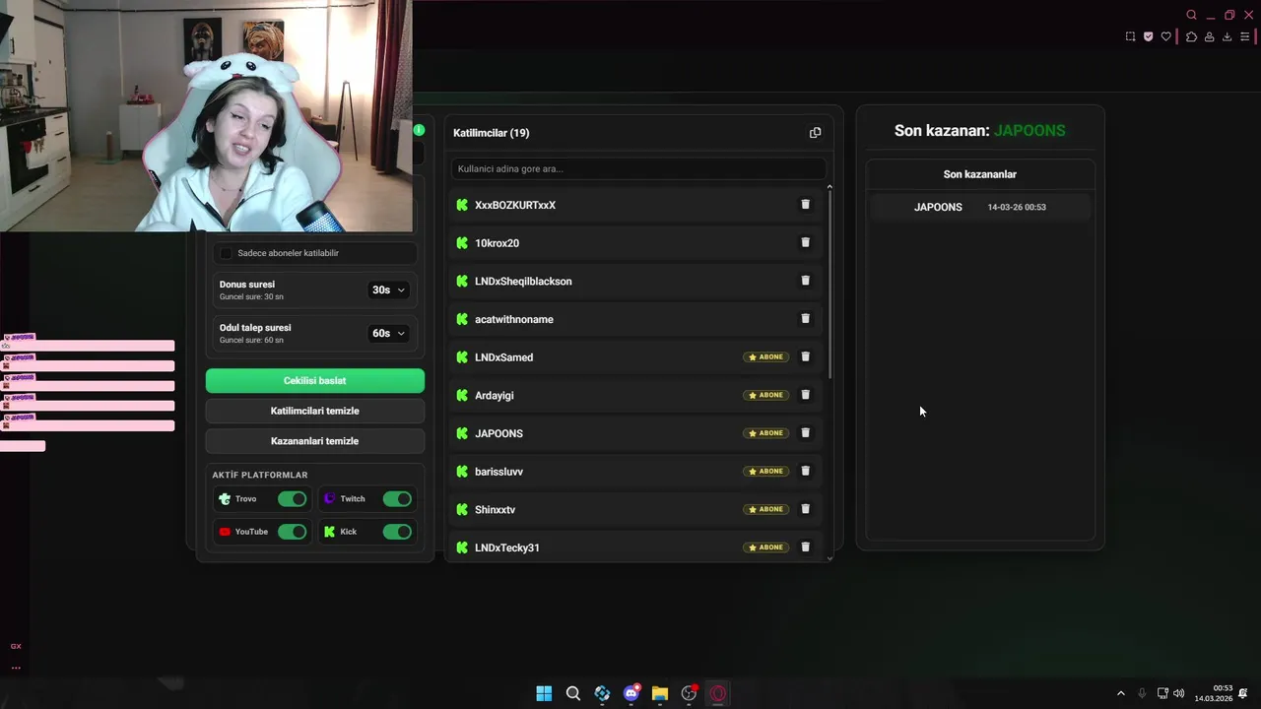The height and width of the screenshot is (709, 1261).
Task: Open the ad blocker shield icon
Action: tap(1148, 36)
